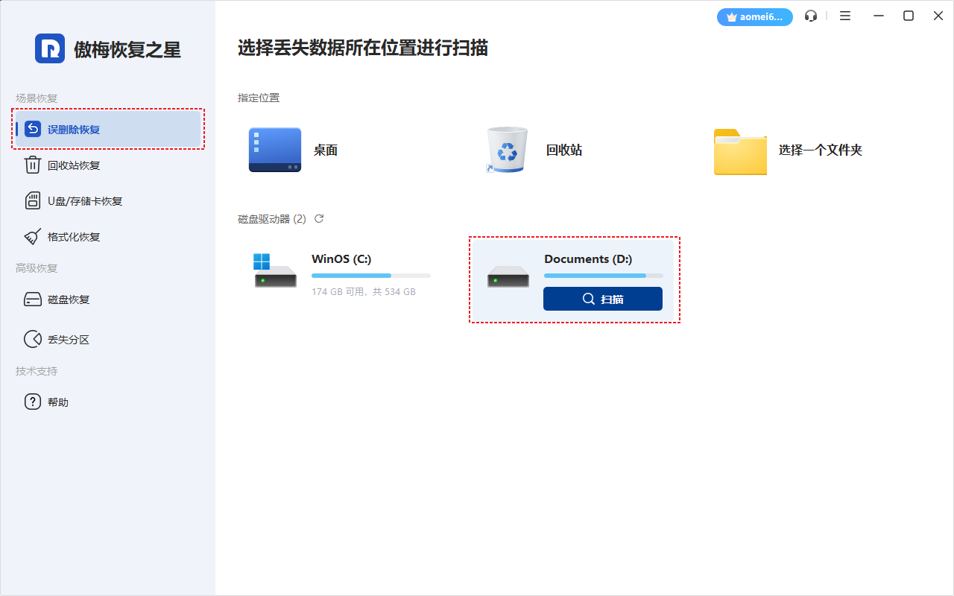
Task: Open 回收站恢复 recovery mode
Action: 75,165
